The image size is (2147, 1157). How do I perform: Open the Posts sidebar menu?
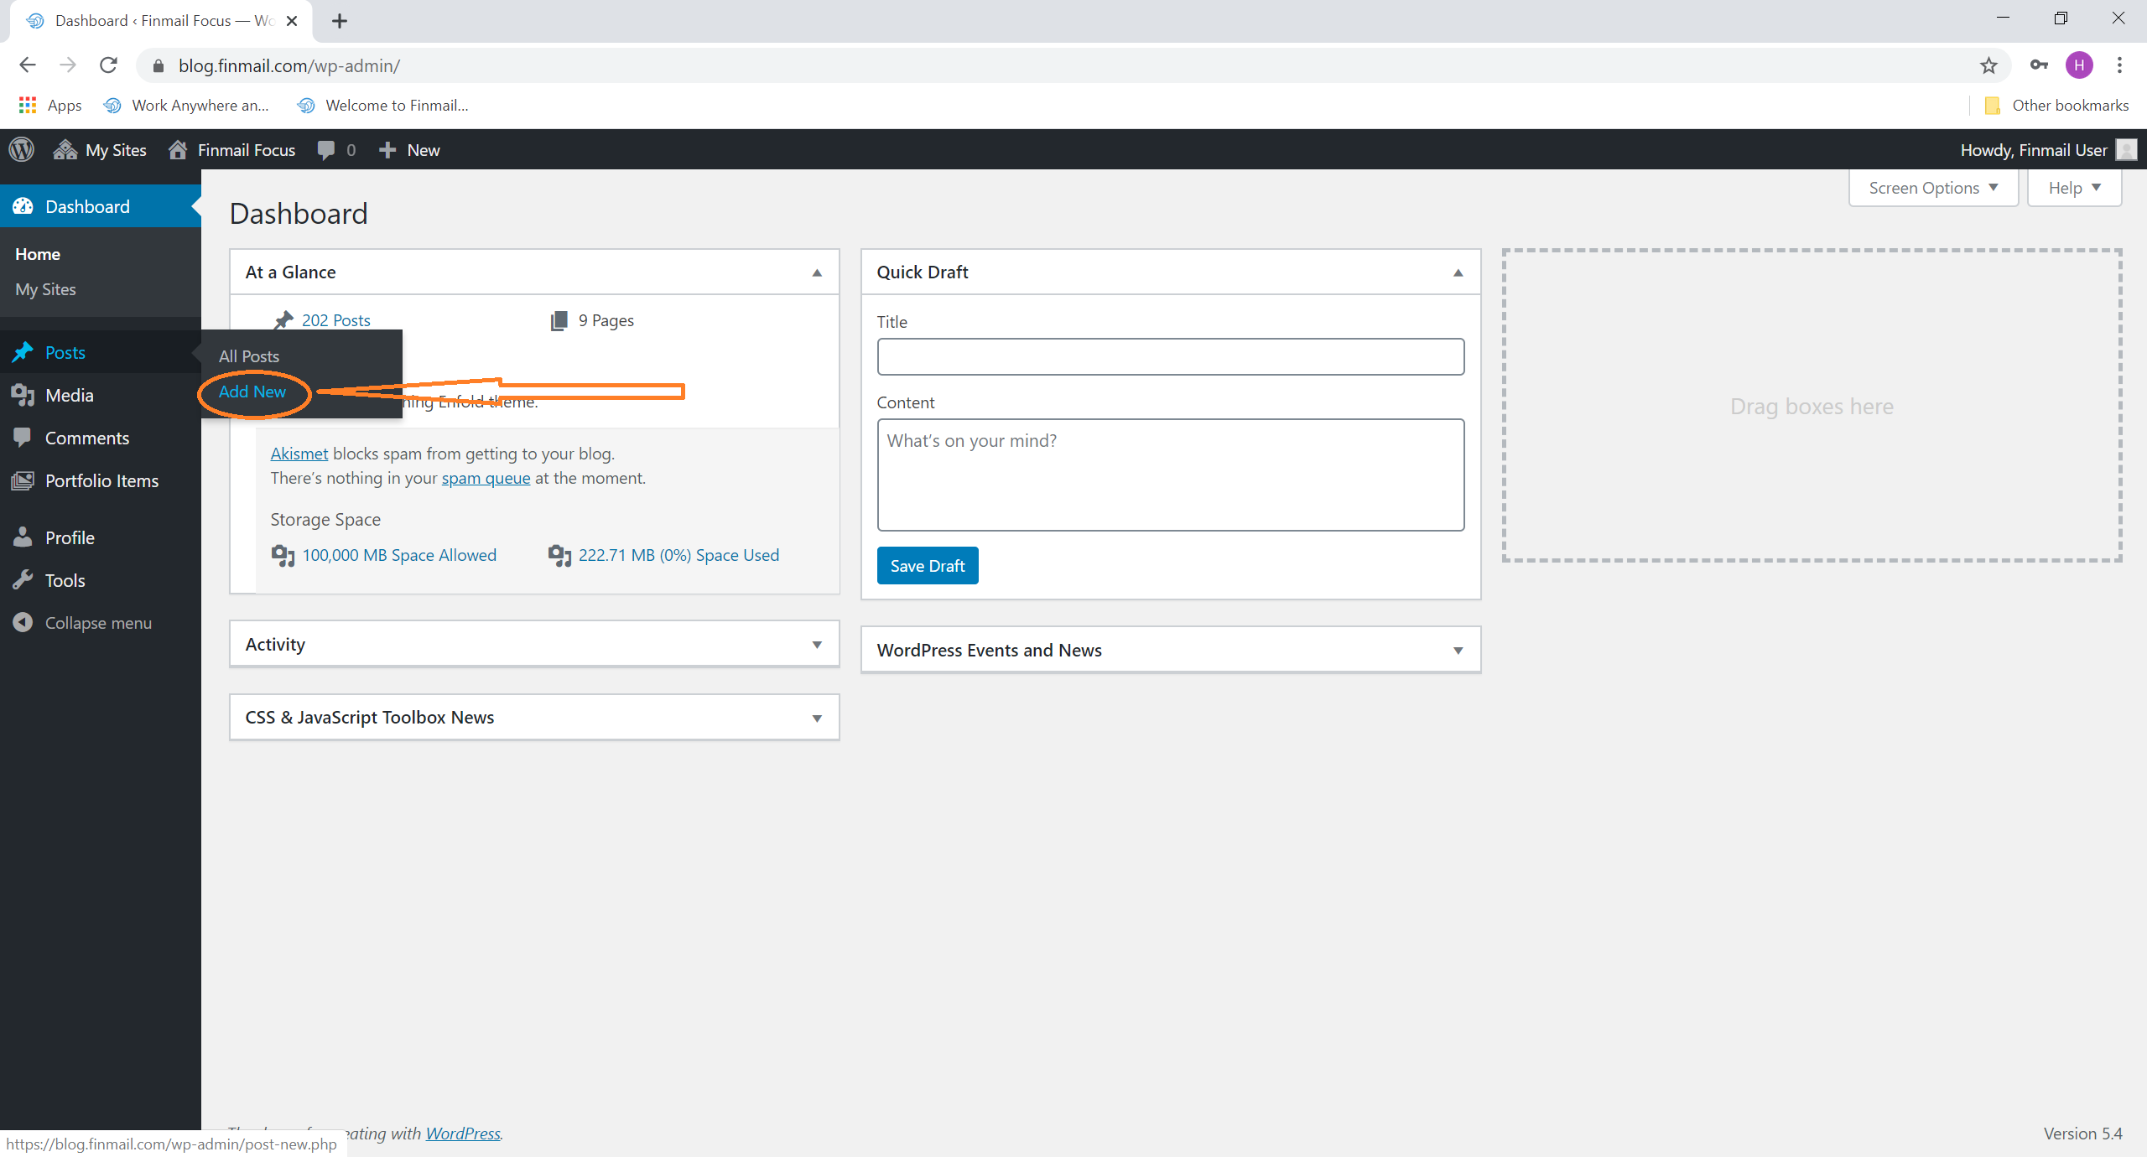(101, 352)
